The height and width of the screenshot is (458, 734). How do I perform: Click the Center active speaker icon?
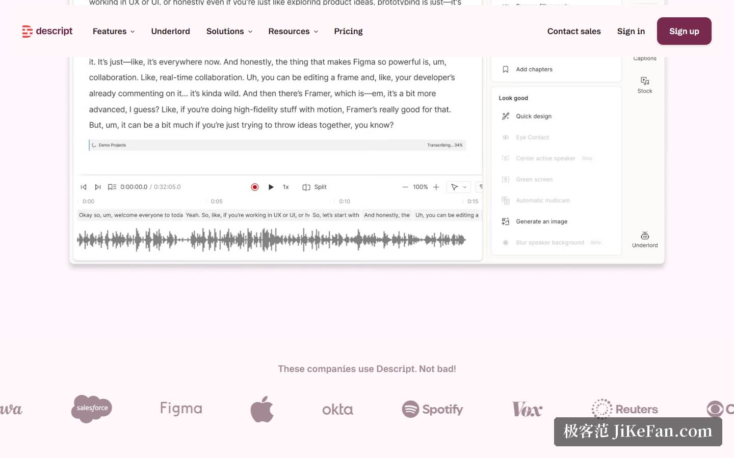[x=506, y=158]
